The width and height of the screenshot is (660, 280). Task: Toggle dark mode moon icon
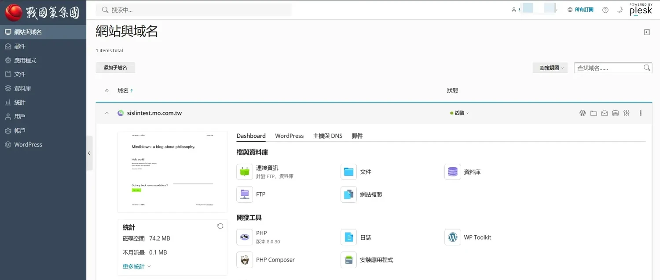pos(620,10)
